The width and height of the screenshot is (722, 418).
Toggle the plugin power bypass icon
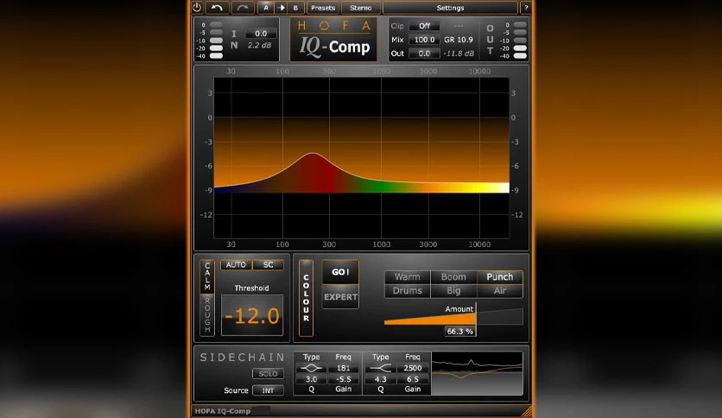pyautogui.click(x=197, y=8)
